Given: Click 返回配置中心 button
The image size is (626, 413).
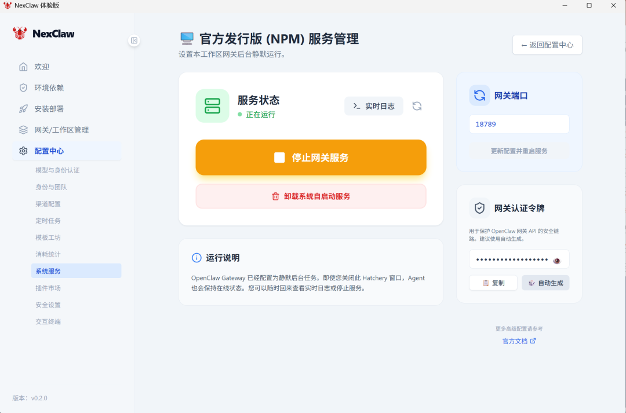Looking at the screenshot, I should tap(547, 45).
